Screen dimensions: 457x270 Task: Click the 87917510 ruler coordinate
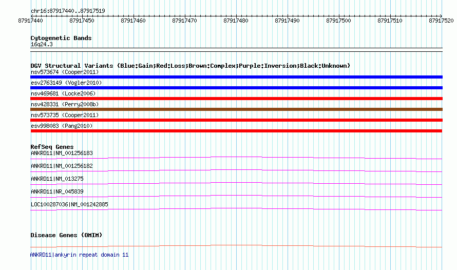(390, 21)
